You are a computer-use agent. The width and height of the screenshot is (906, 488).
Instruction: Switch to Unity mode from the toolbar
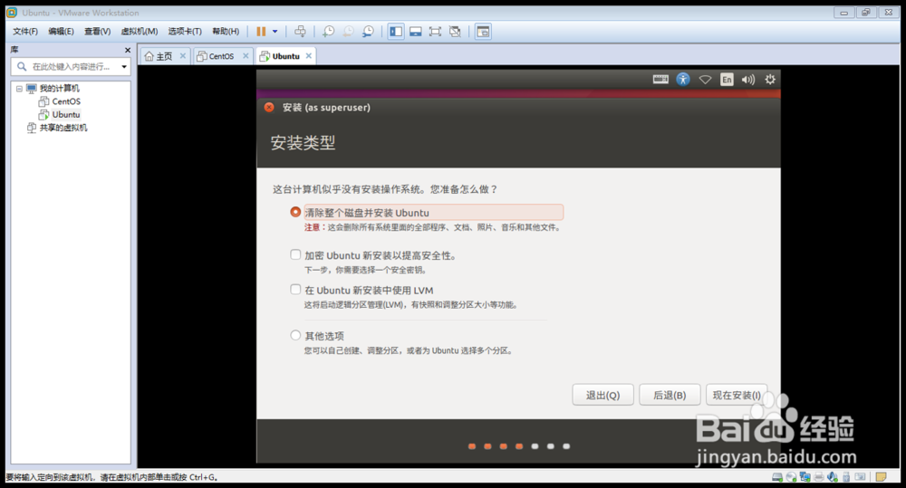(x=456, y=31)
